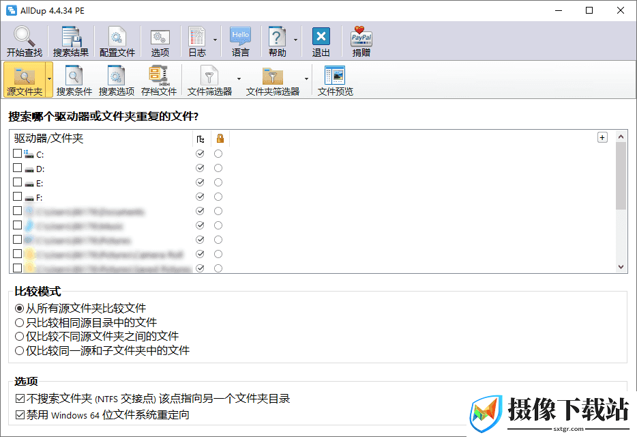637x437 pixels.
Task: Switch to the 文件夹筛选器 tab
Action: 273,80
